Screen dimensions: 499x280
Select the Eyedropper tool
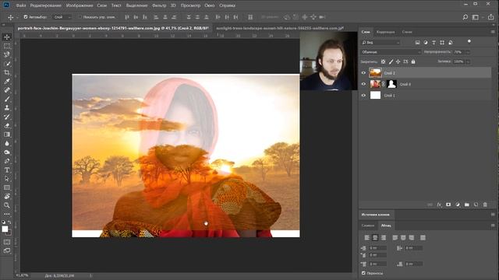tap(7, 82)
